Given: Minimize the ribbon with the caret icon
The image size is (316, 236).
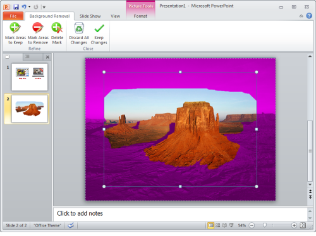Looking at the screenshot, I should pos(301,16).
